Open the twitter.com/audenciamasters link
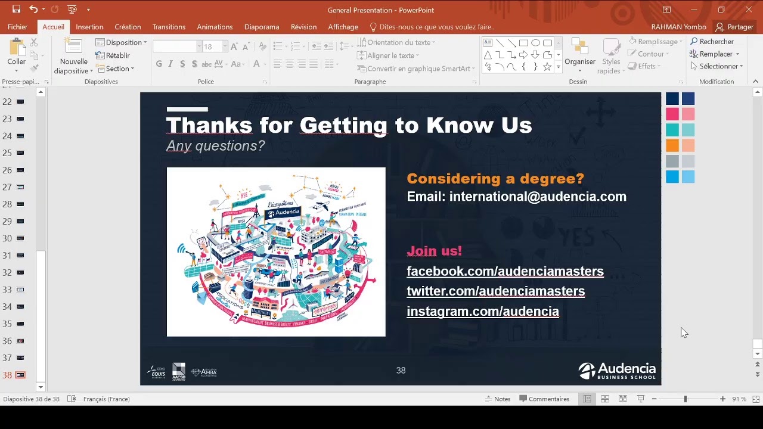This screenshot has height=429, width=763. tap(495, 291)
